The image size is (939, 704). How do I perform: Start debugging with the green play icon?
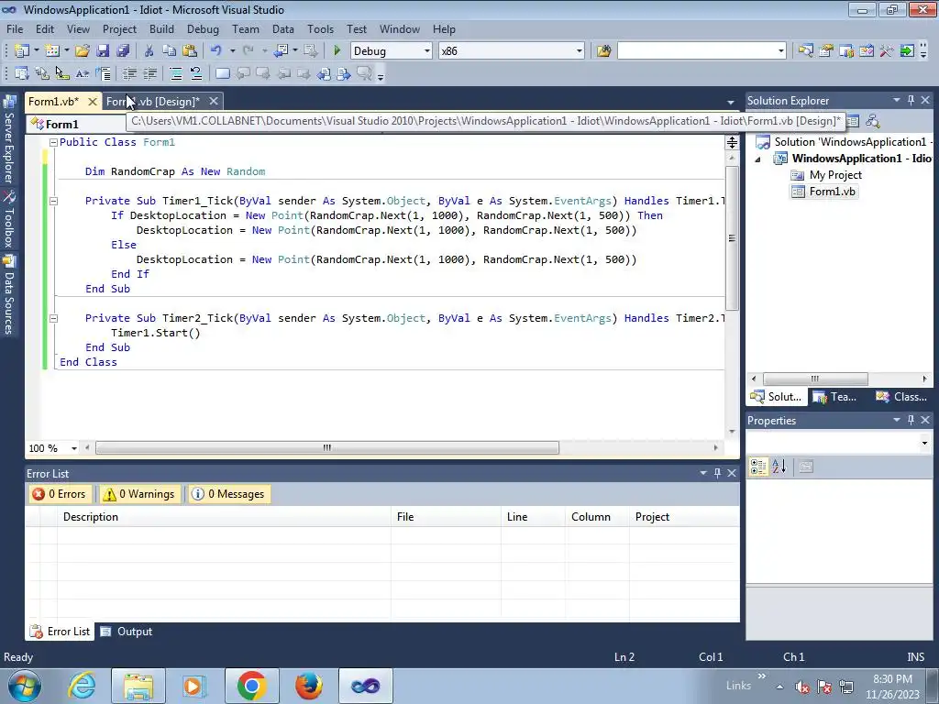pyautogui.click(x=337, y=51)
